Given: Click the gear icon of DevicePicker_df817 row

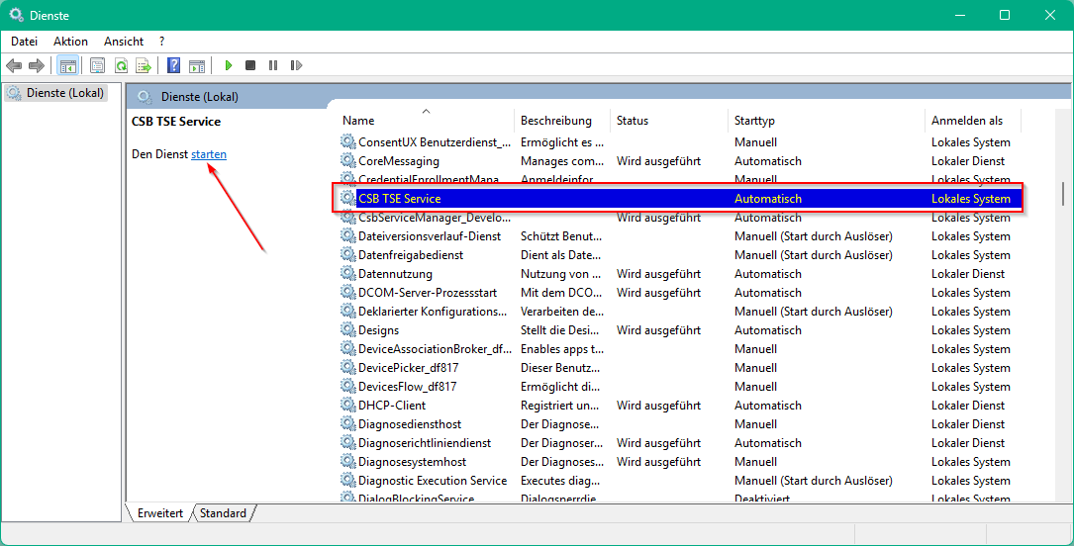Looking at the screenshot, I should pos(348,368).
